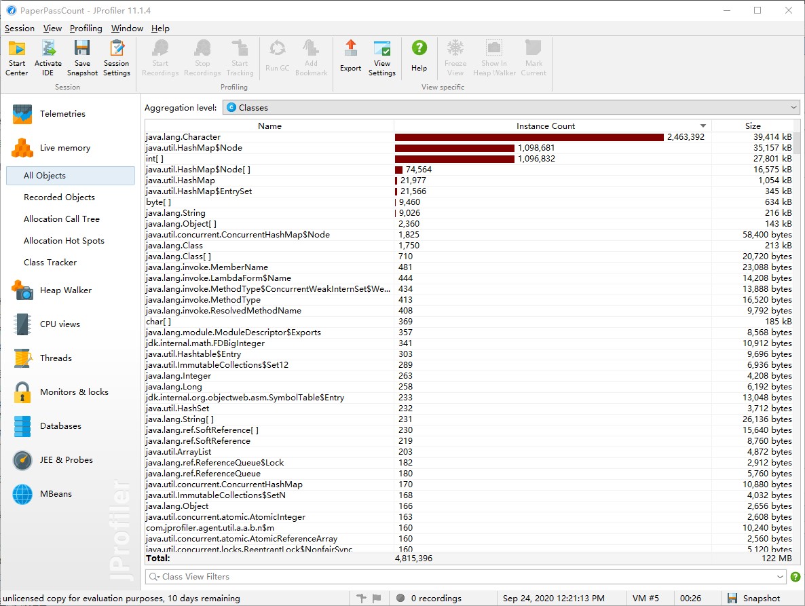
Task: Select the java.util.HashMap$EntrySet row
Action: 469,191
